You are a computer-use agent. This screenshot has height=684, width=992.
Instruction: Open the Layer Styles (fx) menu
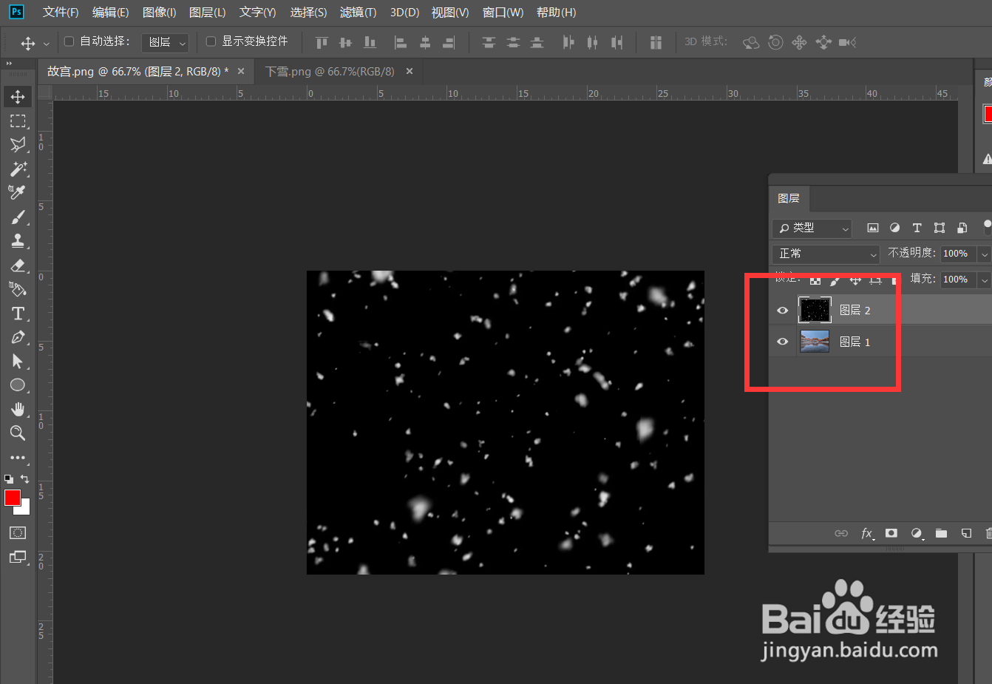coord(868,533)
